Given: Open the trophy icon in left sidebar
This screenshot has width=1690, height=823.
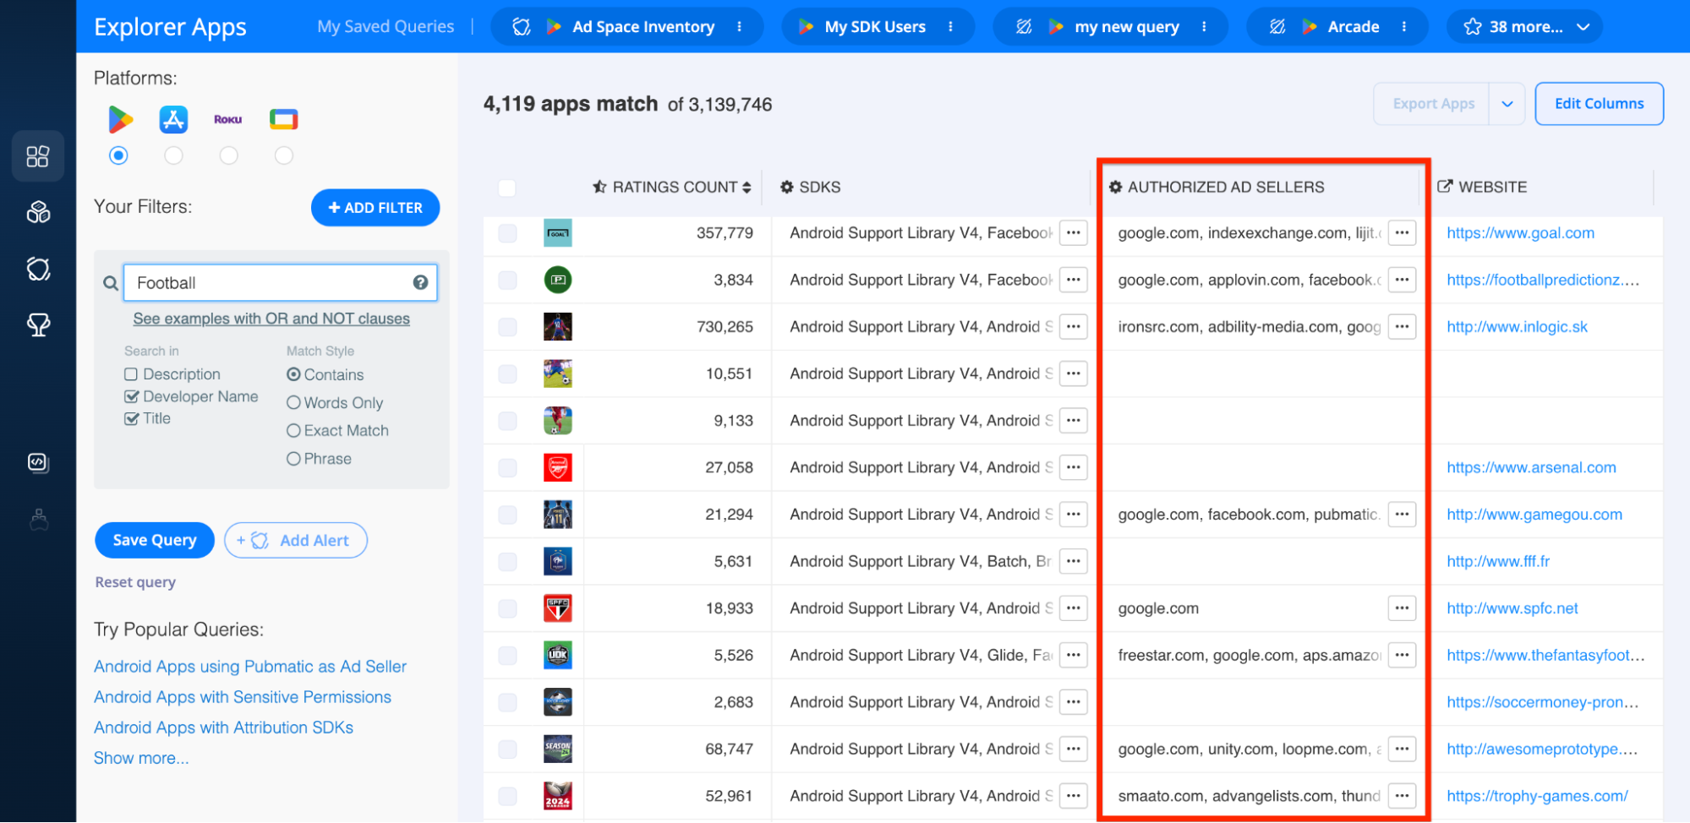Looking at the screenshot, I should tap(38, 324).
